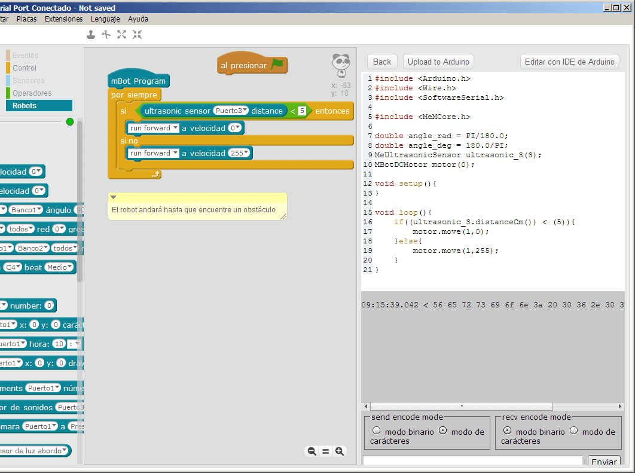The height and width of the screenshot is (473, 635).
Task: Select the stamp (duplicate) toolbar tool
Action: pyautogui.click(x=90, y=34)
